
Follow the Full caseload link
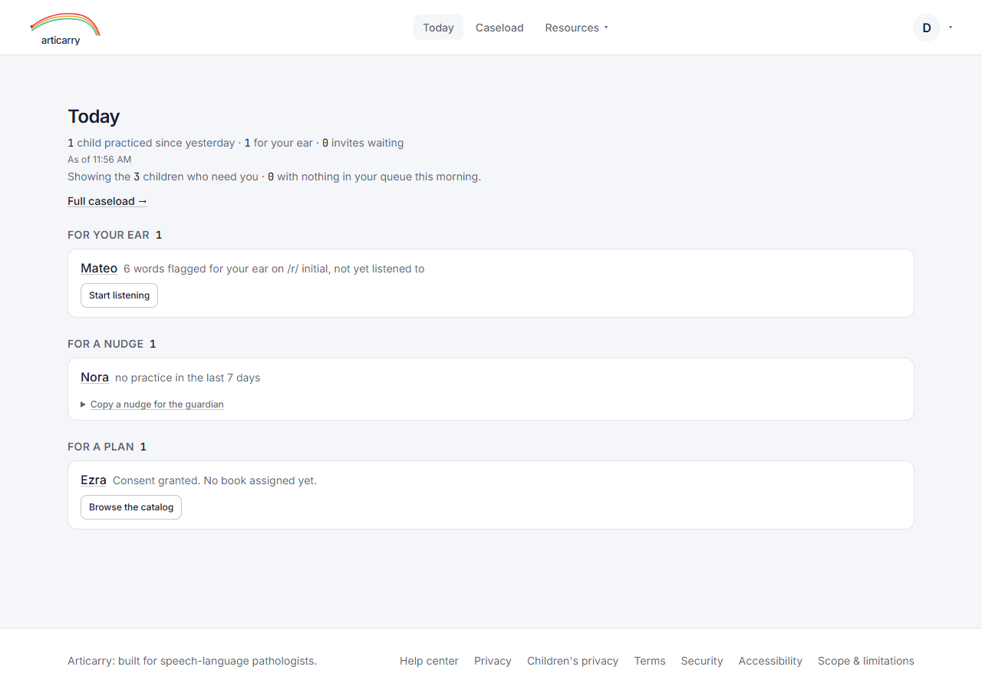107,201
